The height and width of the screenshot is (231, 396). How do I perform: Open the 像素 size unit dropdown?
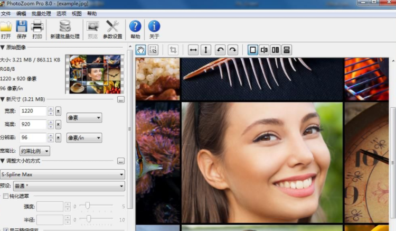click(x=84, y=117)
